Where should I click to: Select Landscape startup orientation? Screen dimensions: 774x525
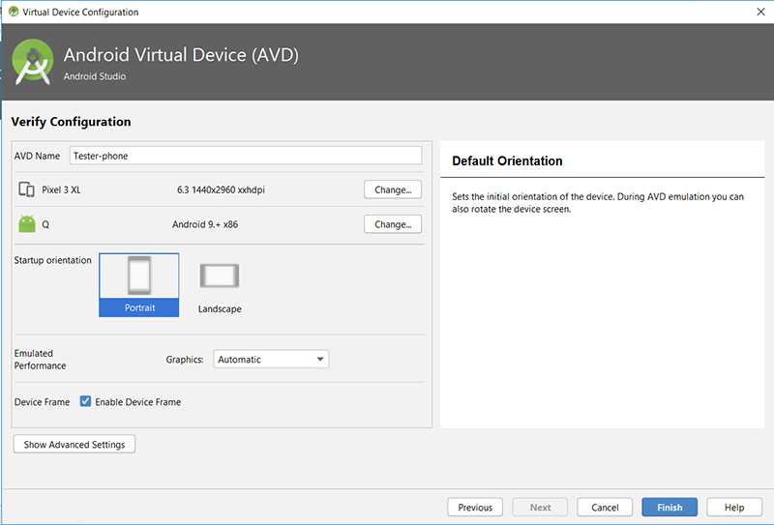[x=220, y=288]
